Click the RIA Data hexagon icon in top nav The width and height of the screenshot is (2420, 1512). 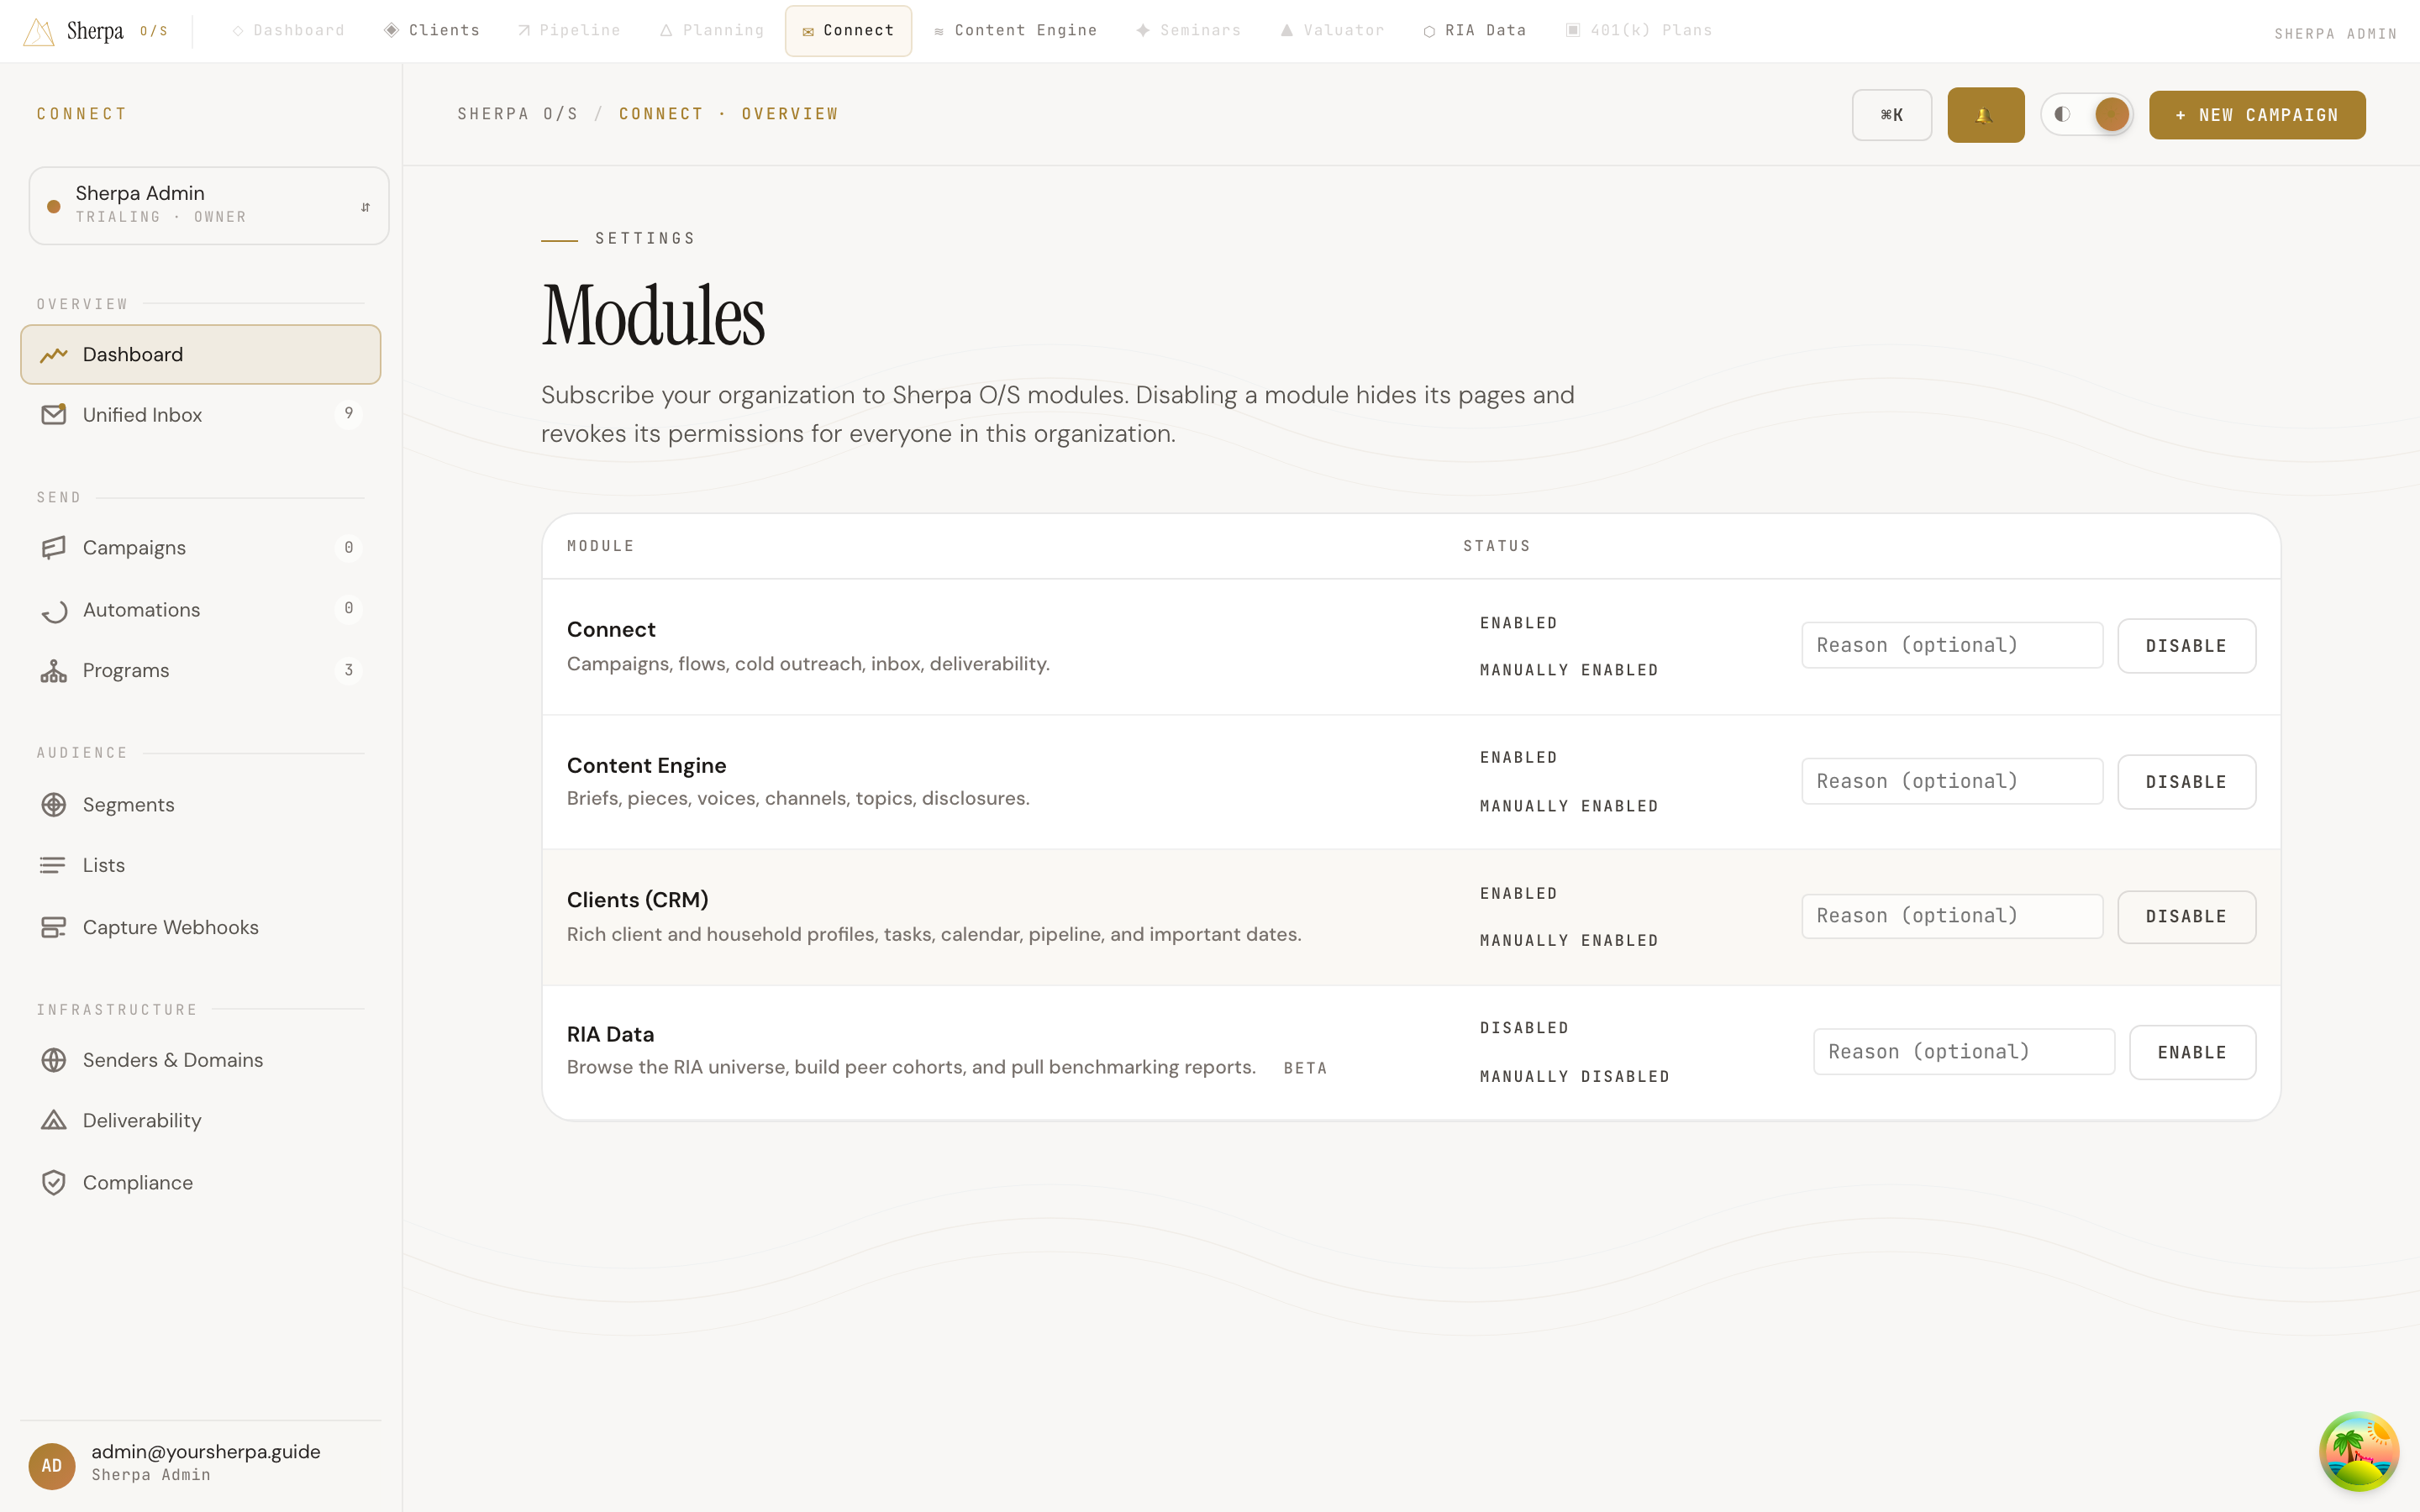1429,31
